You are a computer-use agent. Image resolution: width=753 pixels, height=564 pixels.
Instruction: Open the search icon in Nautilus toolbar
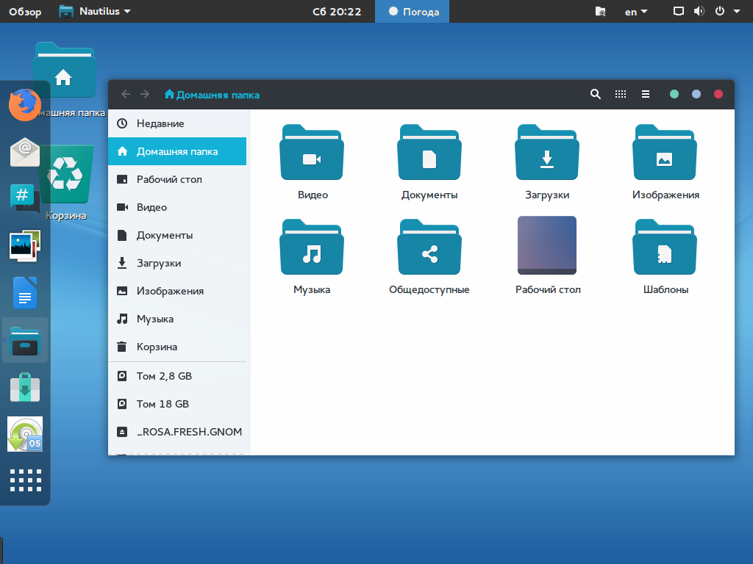pos(596,94)
